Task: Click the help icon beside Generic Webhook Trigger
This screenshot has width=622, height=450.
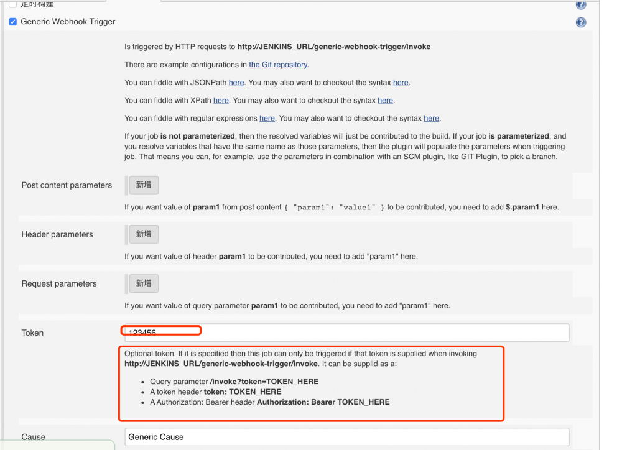Action: coord(580,22)
